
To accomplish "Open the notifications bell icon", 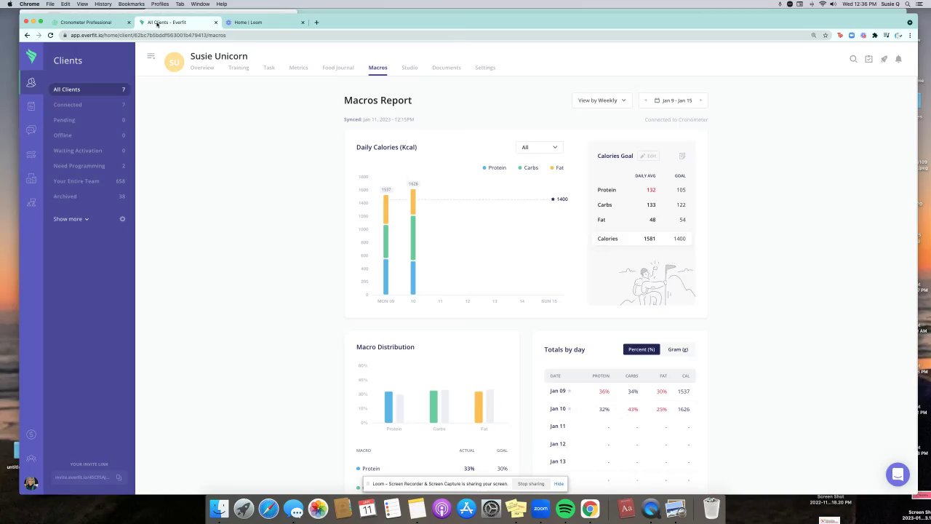I will (x=898, y=59).
